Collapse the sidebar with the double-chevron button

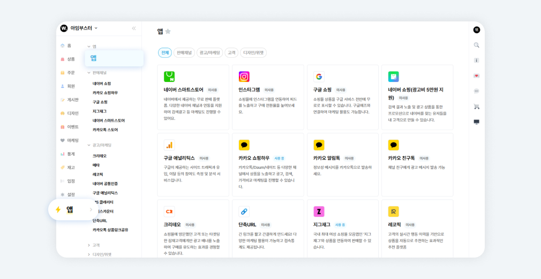[134, 28]
